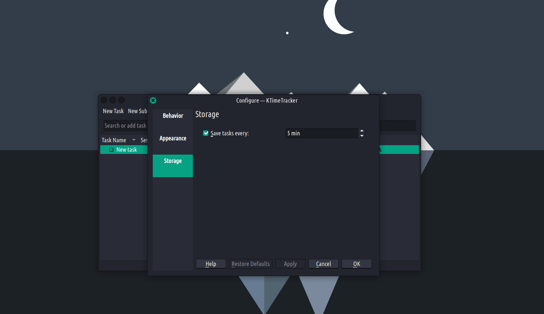Close the Configure KTimeTracker dialog
The height and width of the screenshot is (314, 544).
coord(153,100)
